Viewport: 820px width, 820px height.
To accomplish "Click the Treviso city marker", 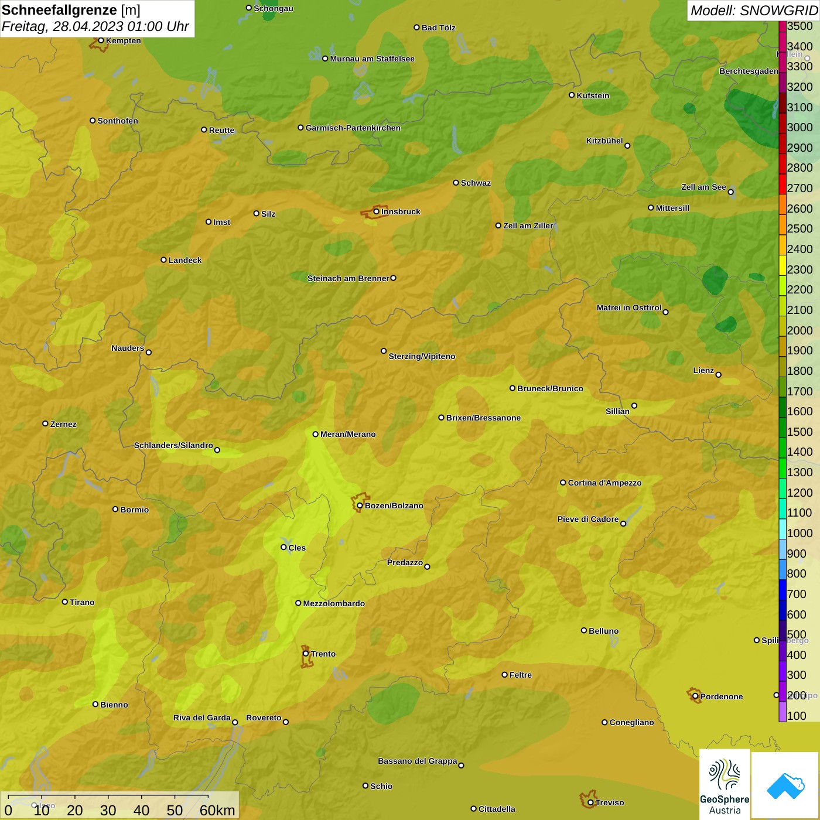I will click(590, 802).
